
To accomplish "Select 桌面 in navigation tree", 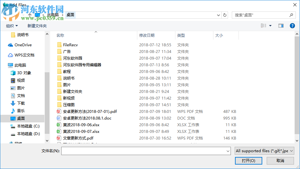I will (21, 119).
